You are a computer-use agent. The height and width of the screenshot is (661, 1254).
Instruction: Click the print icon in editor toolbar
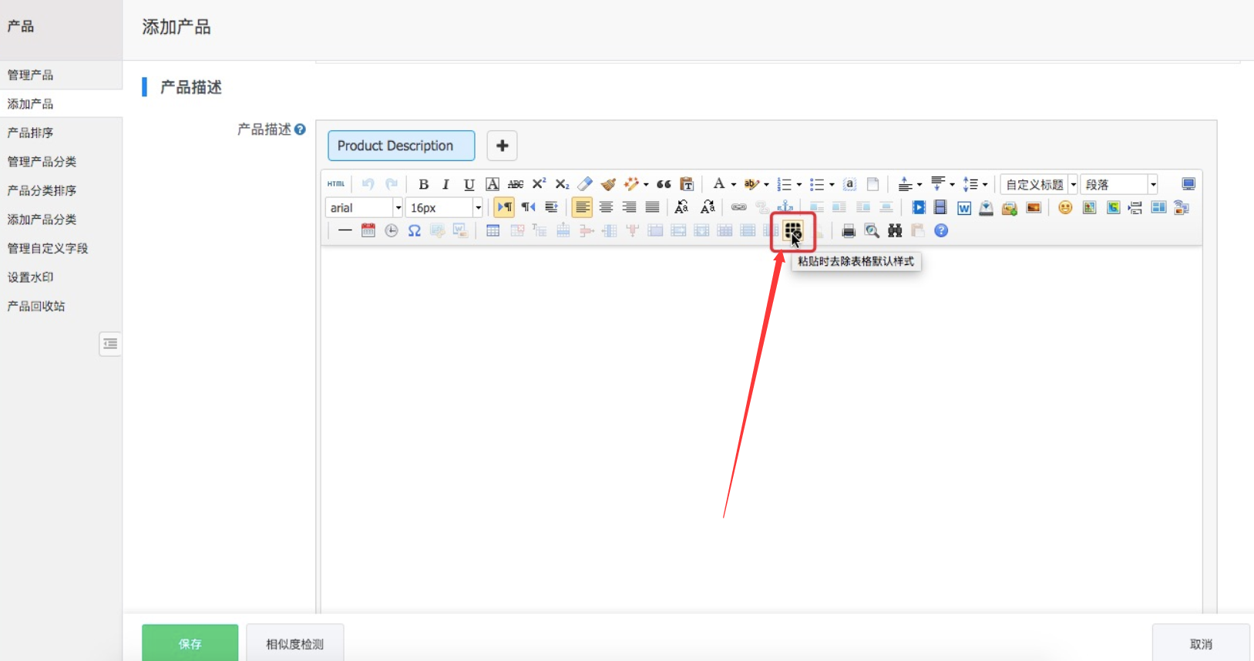(849, 230)
